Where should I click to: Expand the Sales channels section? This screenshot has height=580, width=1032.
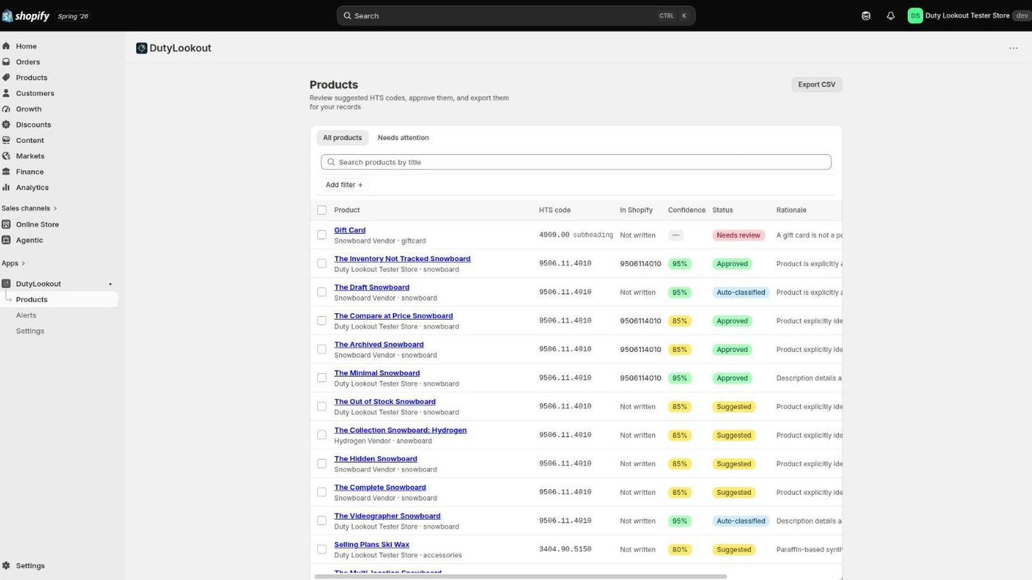[29, 208]
